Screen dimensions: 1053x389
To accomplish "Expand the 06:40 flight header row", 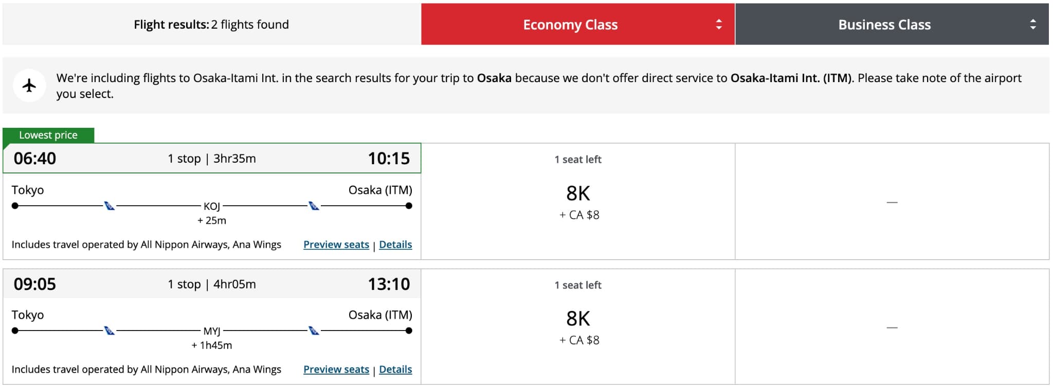I will 212,158.
